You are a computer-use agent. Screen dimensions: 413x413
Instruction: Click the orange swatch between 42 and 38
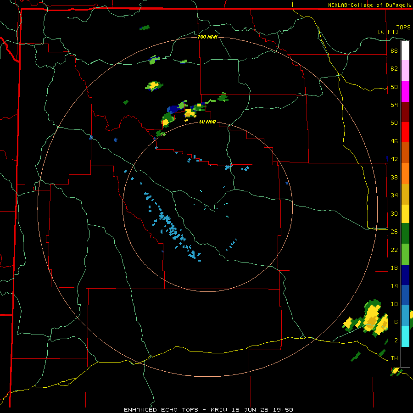click(x=405, y=173)
